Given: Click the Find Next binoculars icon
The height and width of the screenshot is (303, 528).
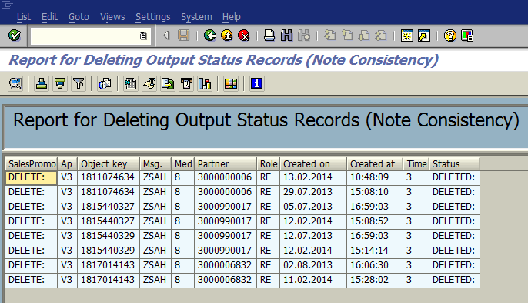Looking at the screenshot, I should click(304, 35).
